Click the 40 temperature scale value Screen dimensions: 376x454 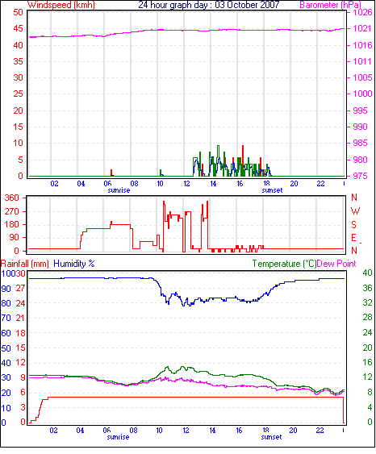click(x=367, y=273)
